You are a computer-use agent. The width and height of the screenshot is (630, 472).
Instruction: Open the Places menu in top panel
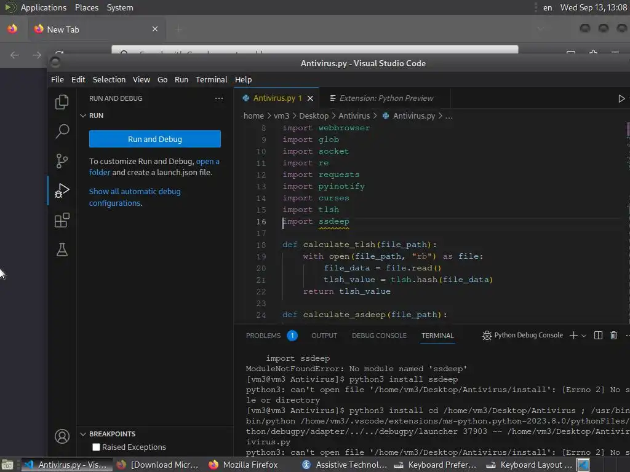(x=86, y=7)
